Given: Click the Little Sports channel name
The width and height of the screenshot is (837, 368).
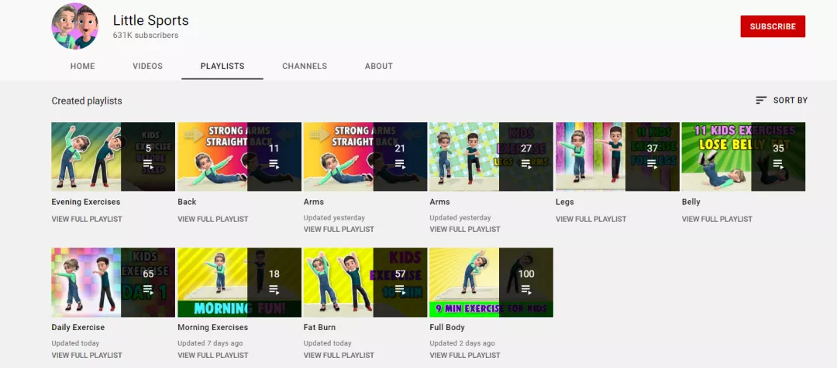Looking at the screenshot, I should (x=150, y=20).
